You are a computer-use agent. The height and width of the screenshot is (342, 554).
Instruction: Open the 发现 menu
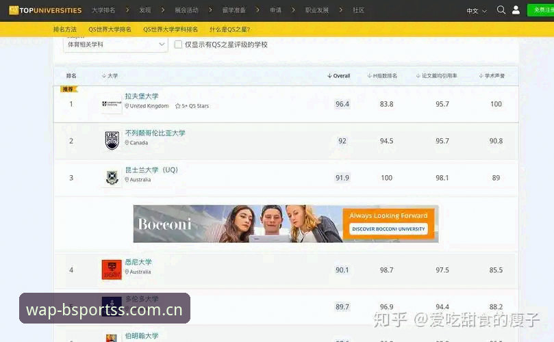pyautogui.click(x=145, y=10)
